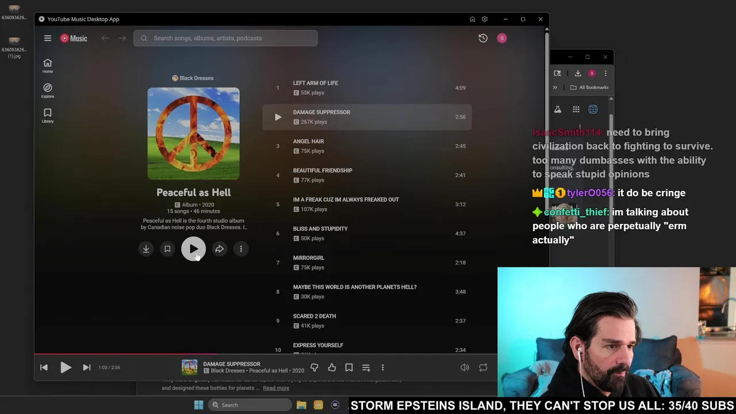736x414 pixels.
Task: Open listening history clock icon
Action: [x=483, y=38]
